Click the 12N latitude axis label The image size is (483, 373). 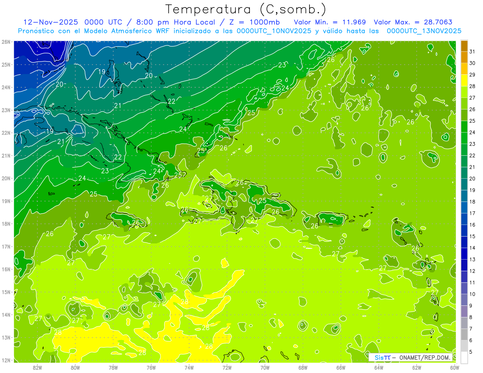pos(6,360)
